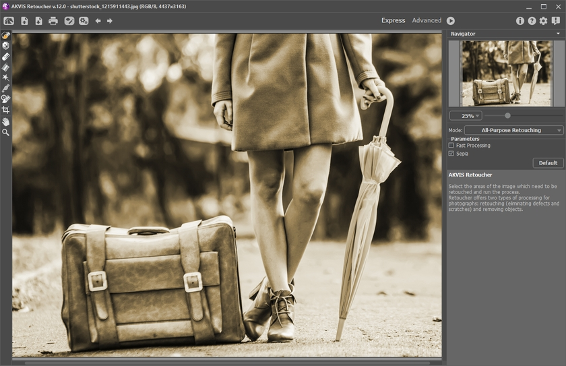Enable the Fast Processing checkbox
Screen dimensions: 566x366
pos(451,146)
